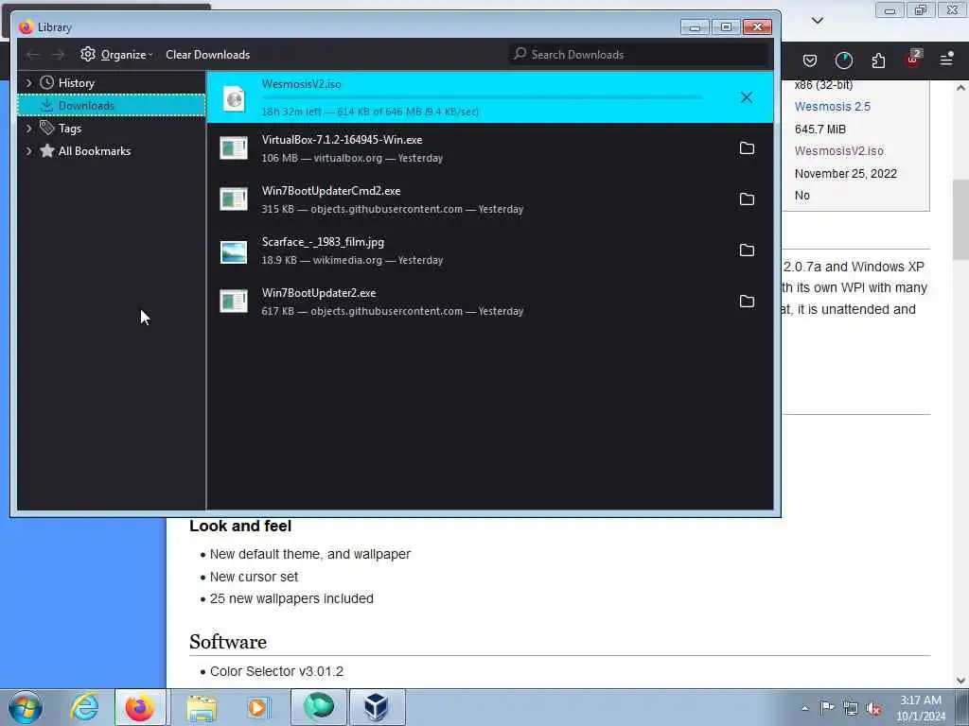The height and width of the screenshot is (726, 969).
Task: Click the WesmosisV2.iso download progress bar
Action: (483, 97)
